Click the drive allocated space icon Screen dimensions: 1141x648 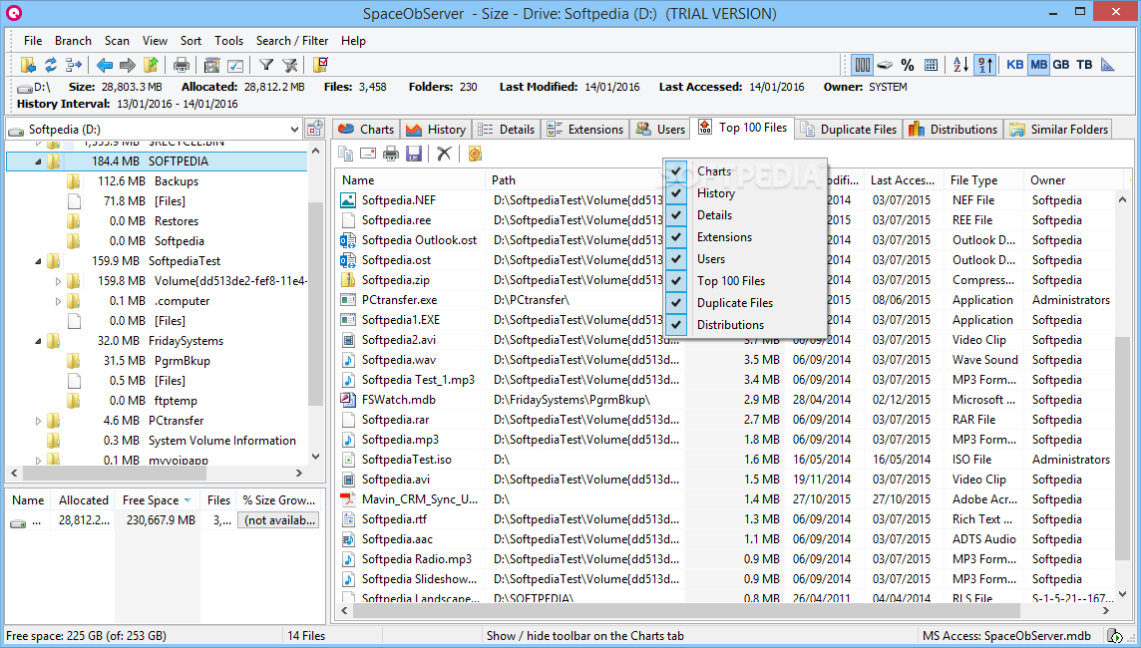click(885, 65)
